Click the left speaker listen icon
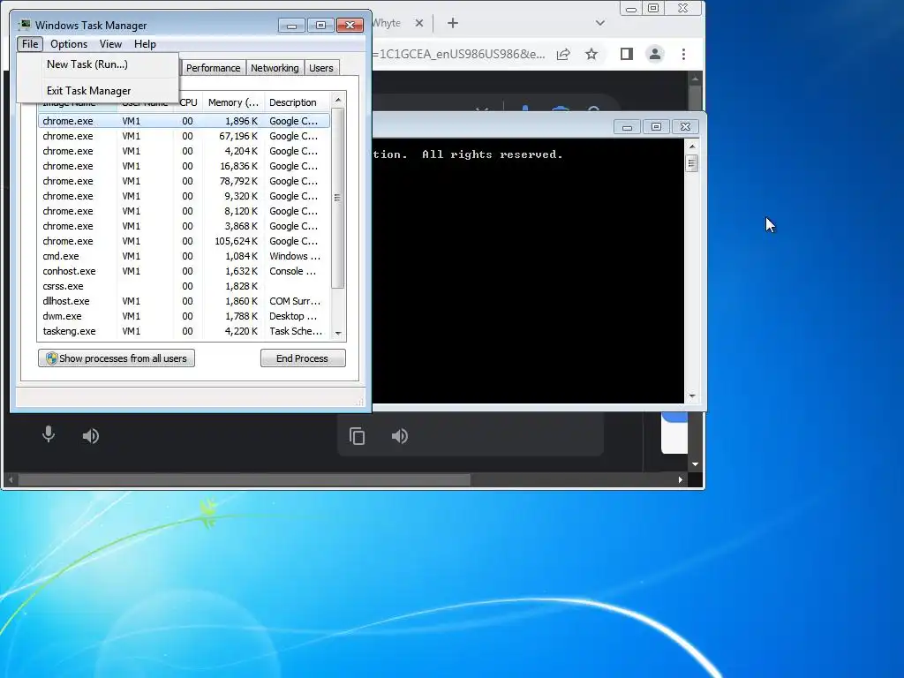 pos(91,436)
